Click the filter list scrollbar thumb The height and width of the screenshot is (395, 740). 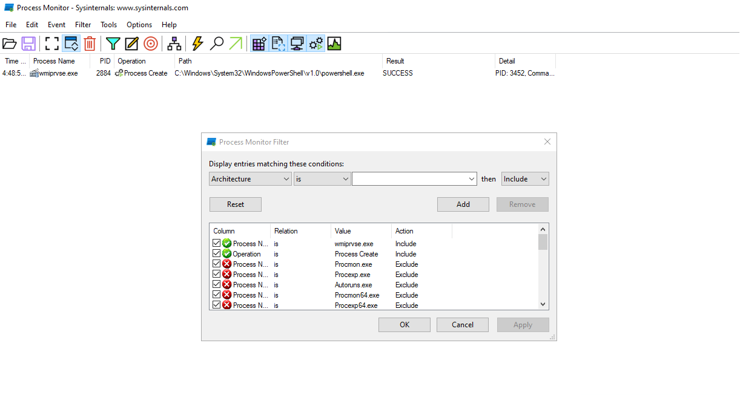[543, 242]
